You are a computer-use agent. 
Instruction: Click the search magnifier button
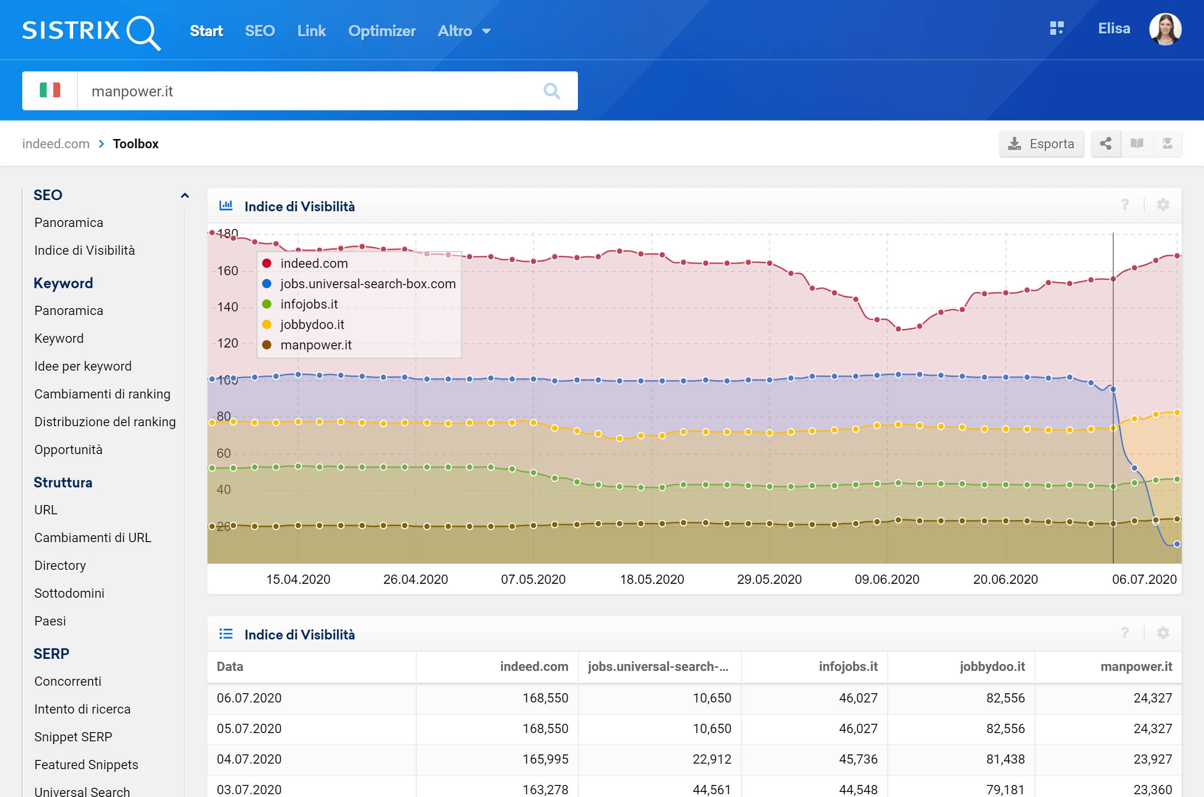coord(552,91)
